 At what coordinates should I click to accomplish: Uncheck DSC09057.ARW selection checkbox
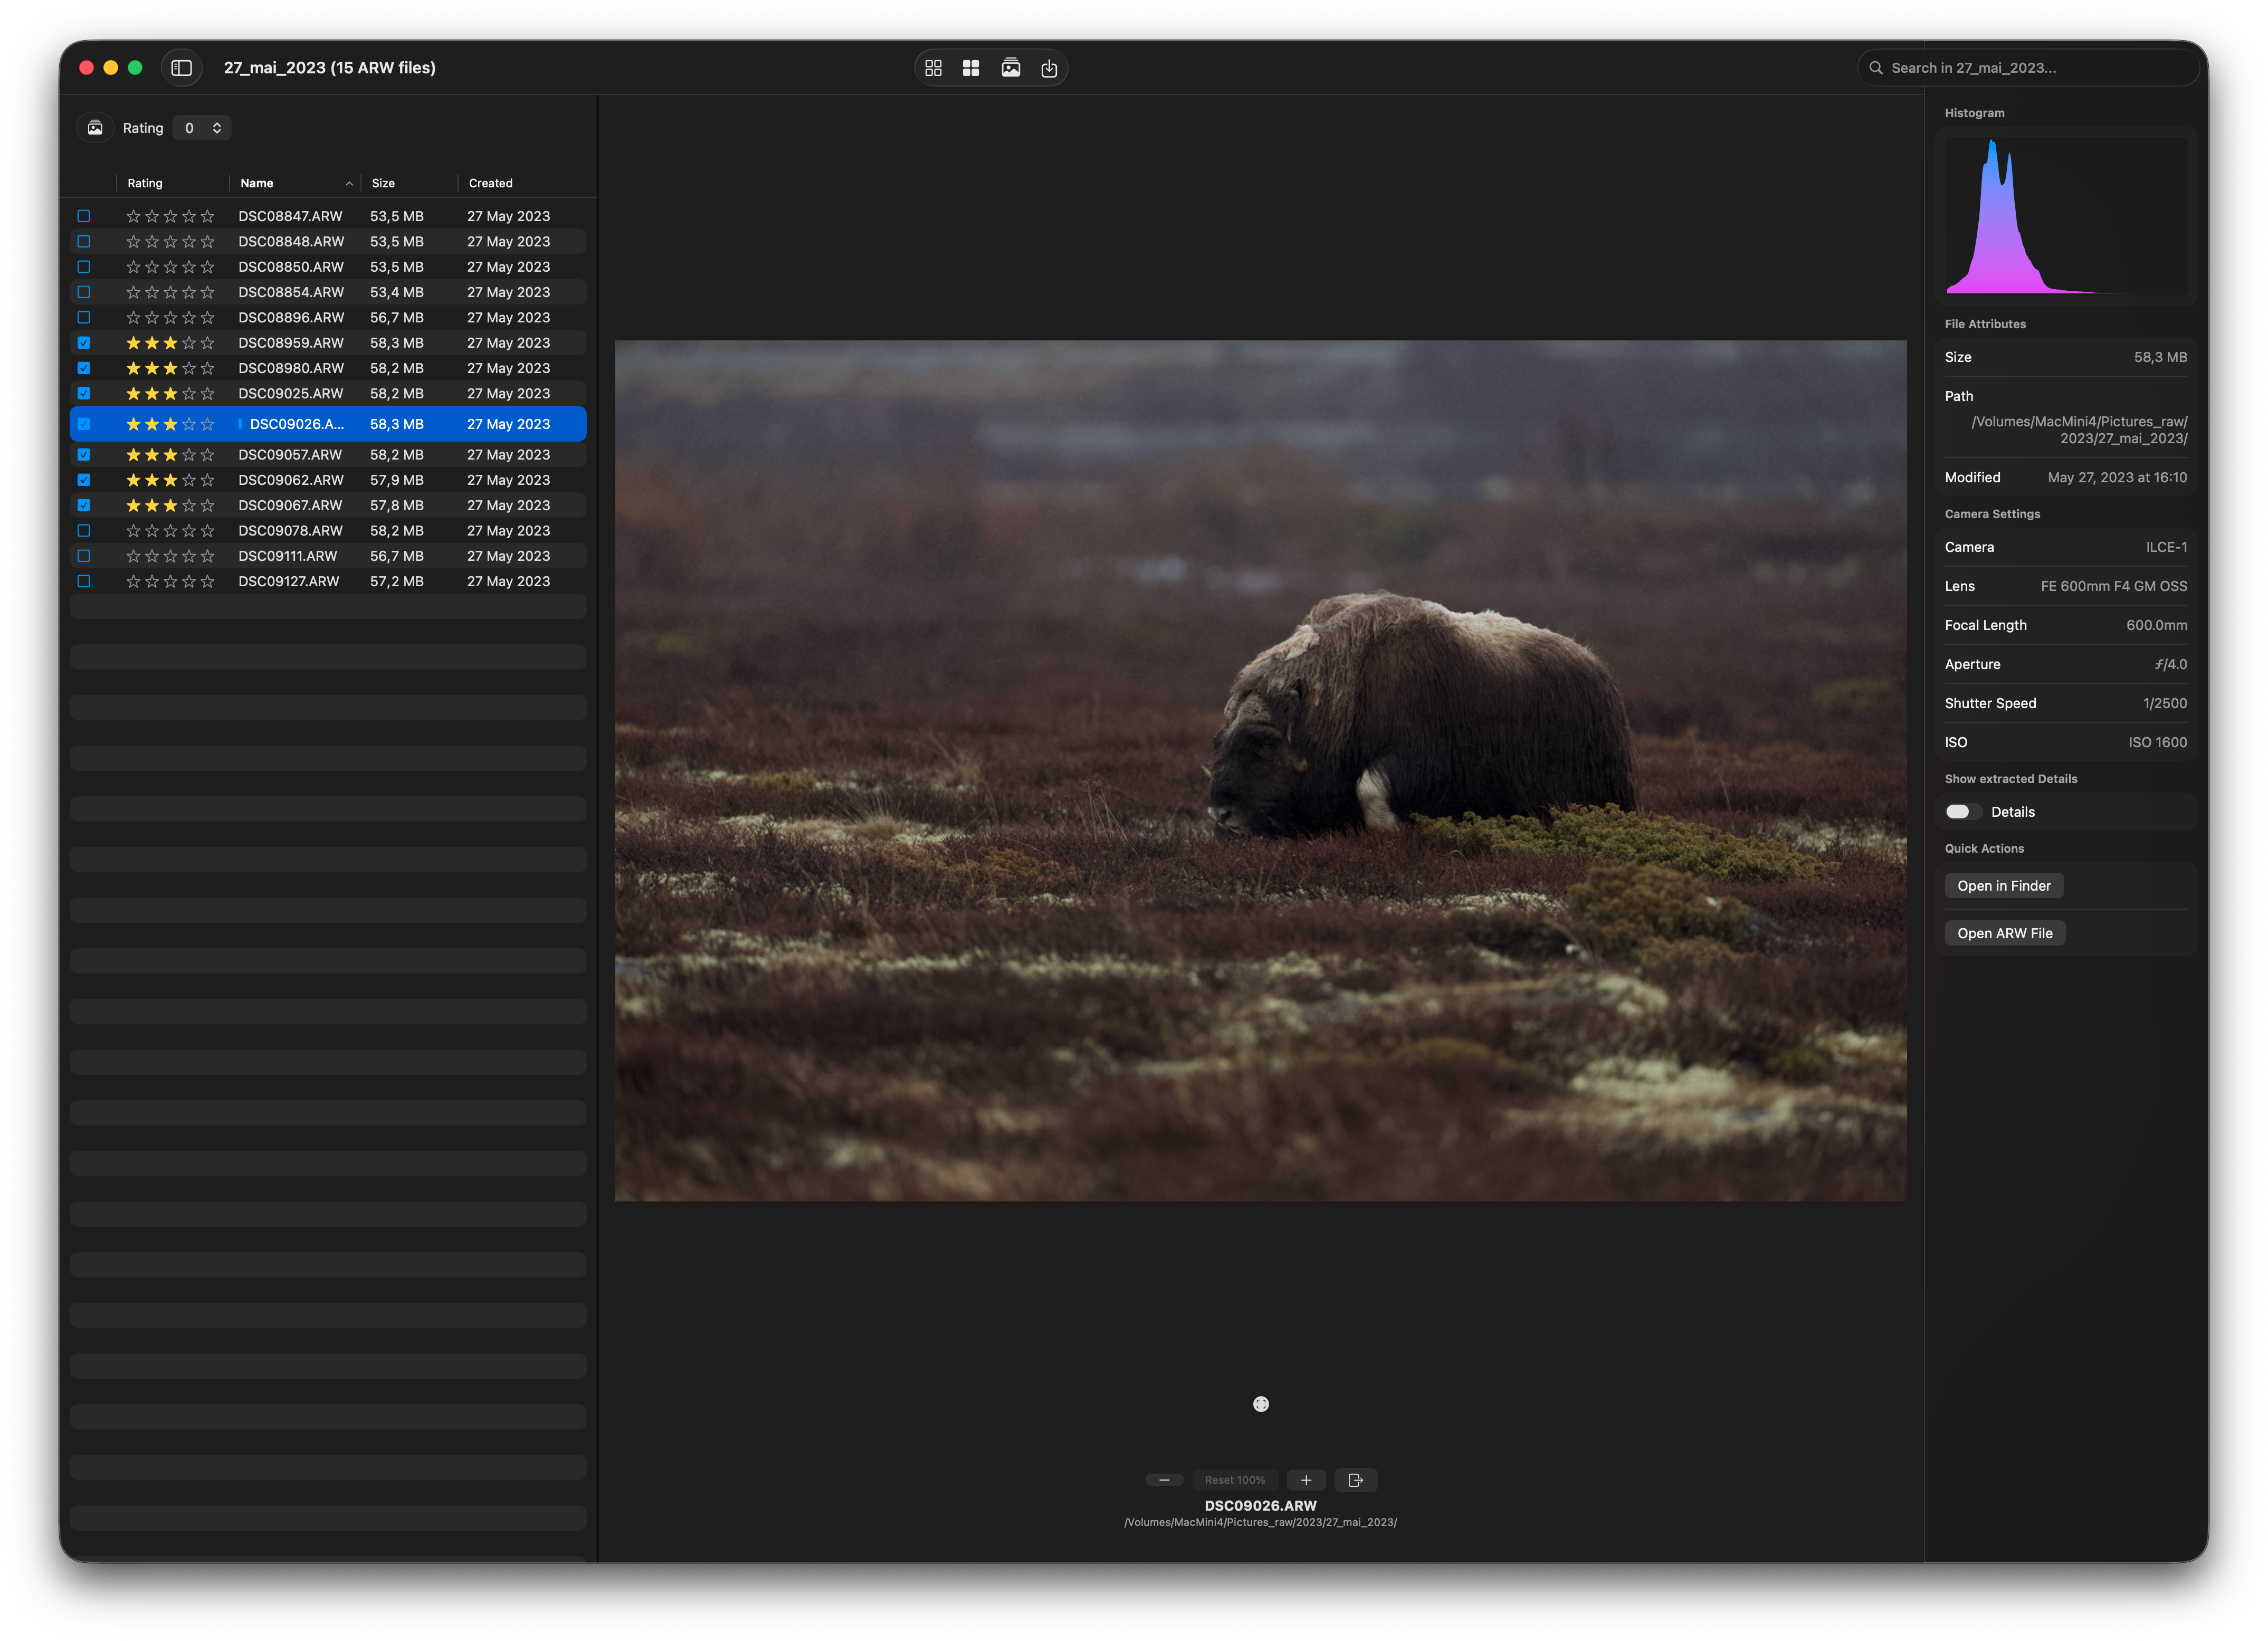pos(84,454)
